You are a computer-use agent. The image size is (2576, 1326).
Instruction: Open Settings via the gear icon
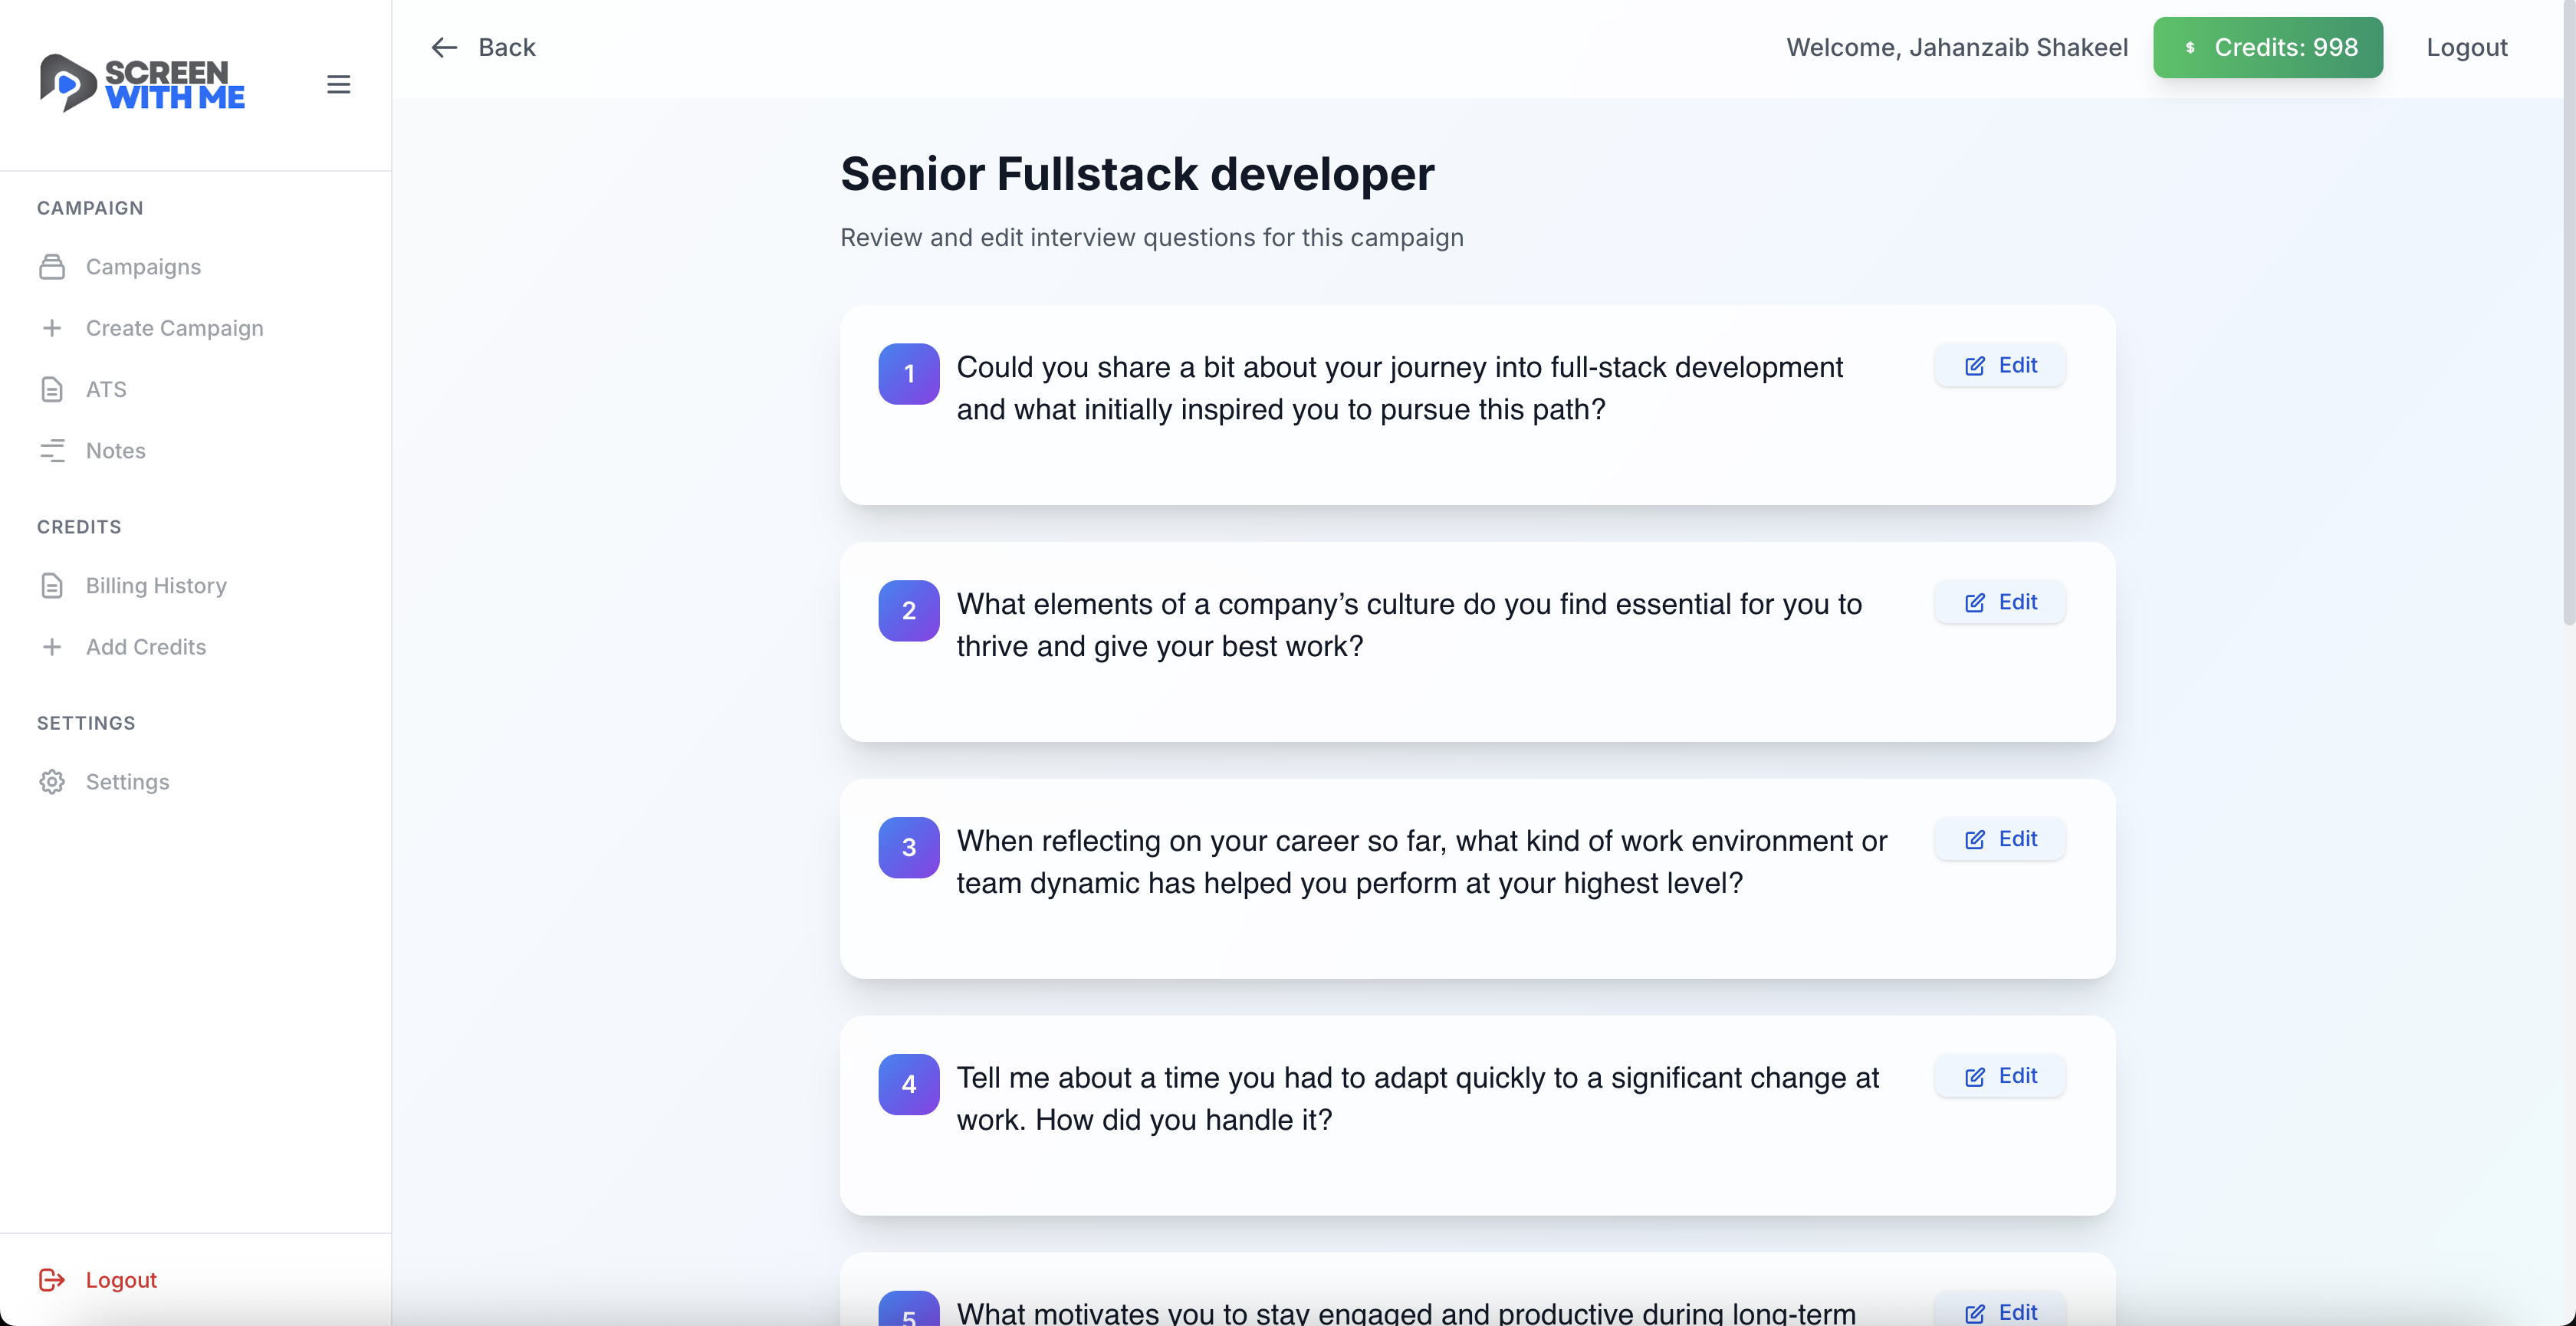[52, 782]
